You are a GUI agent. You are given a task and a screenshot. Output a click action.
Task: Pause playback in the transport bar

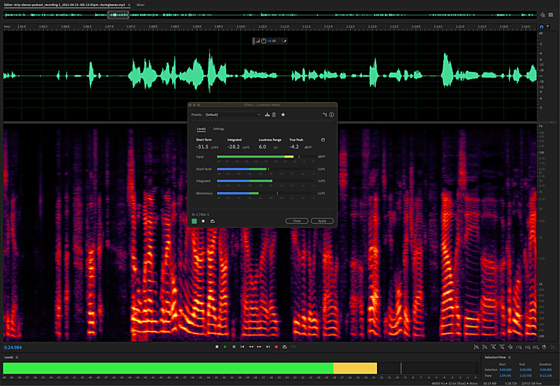click(x=234, y=347)
